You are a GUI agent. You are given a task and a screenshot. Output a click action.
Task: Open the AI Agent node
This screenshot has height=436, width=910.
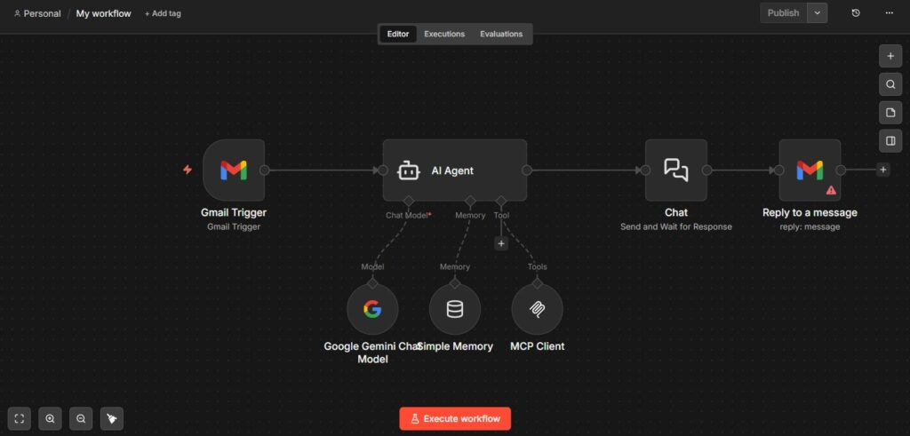455,170
